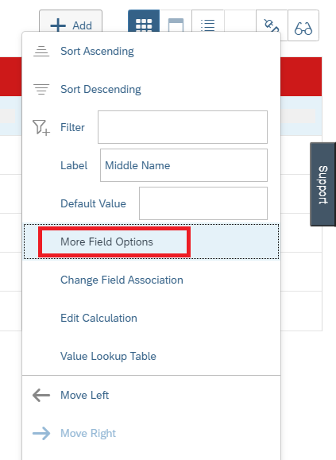Open the glasses preview icon
Image resolution: width=336 pixels, height=460 pixels.
303,25
